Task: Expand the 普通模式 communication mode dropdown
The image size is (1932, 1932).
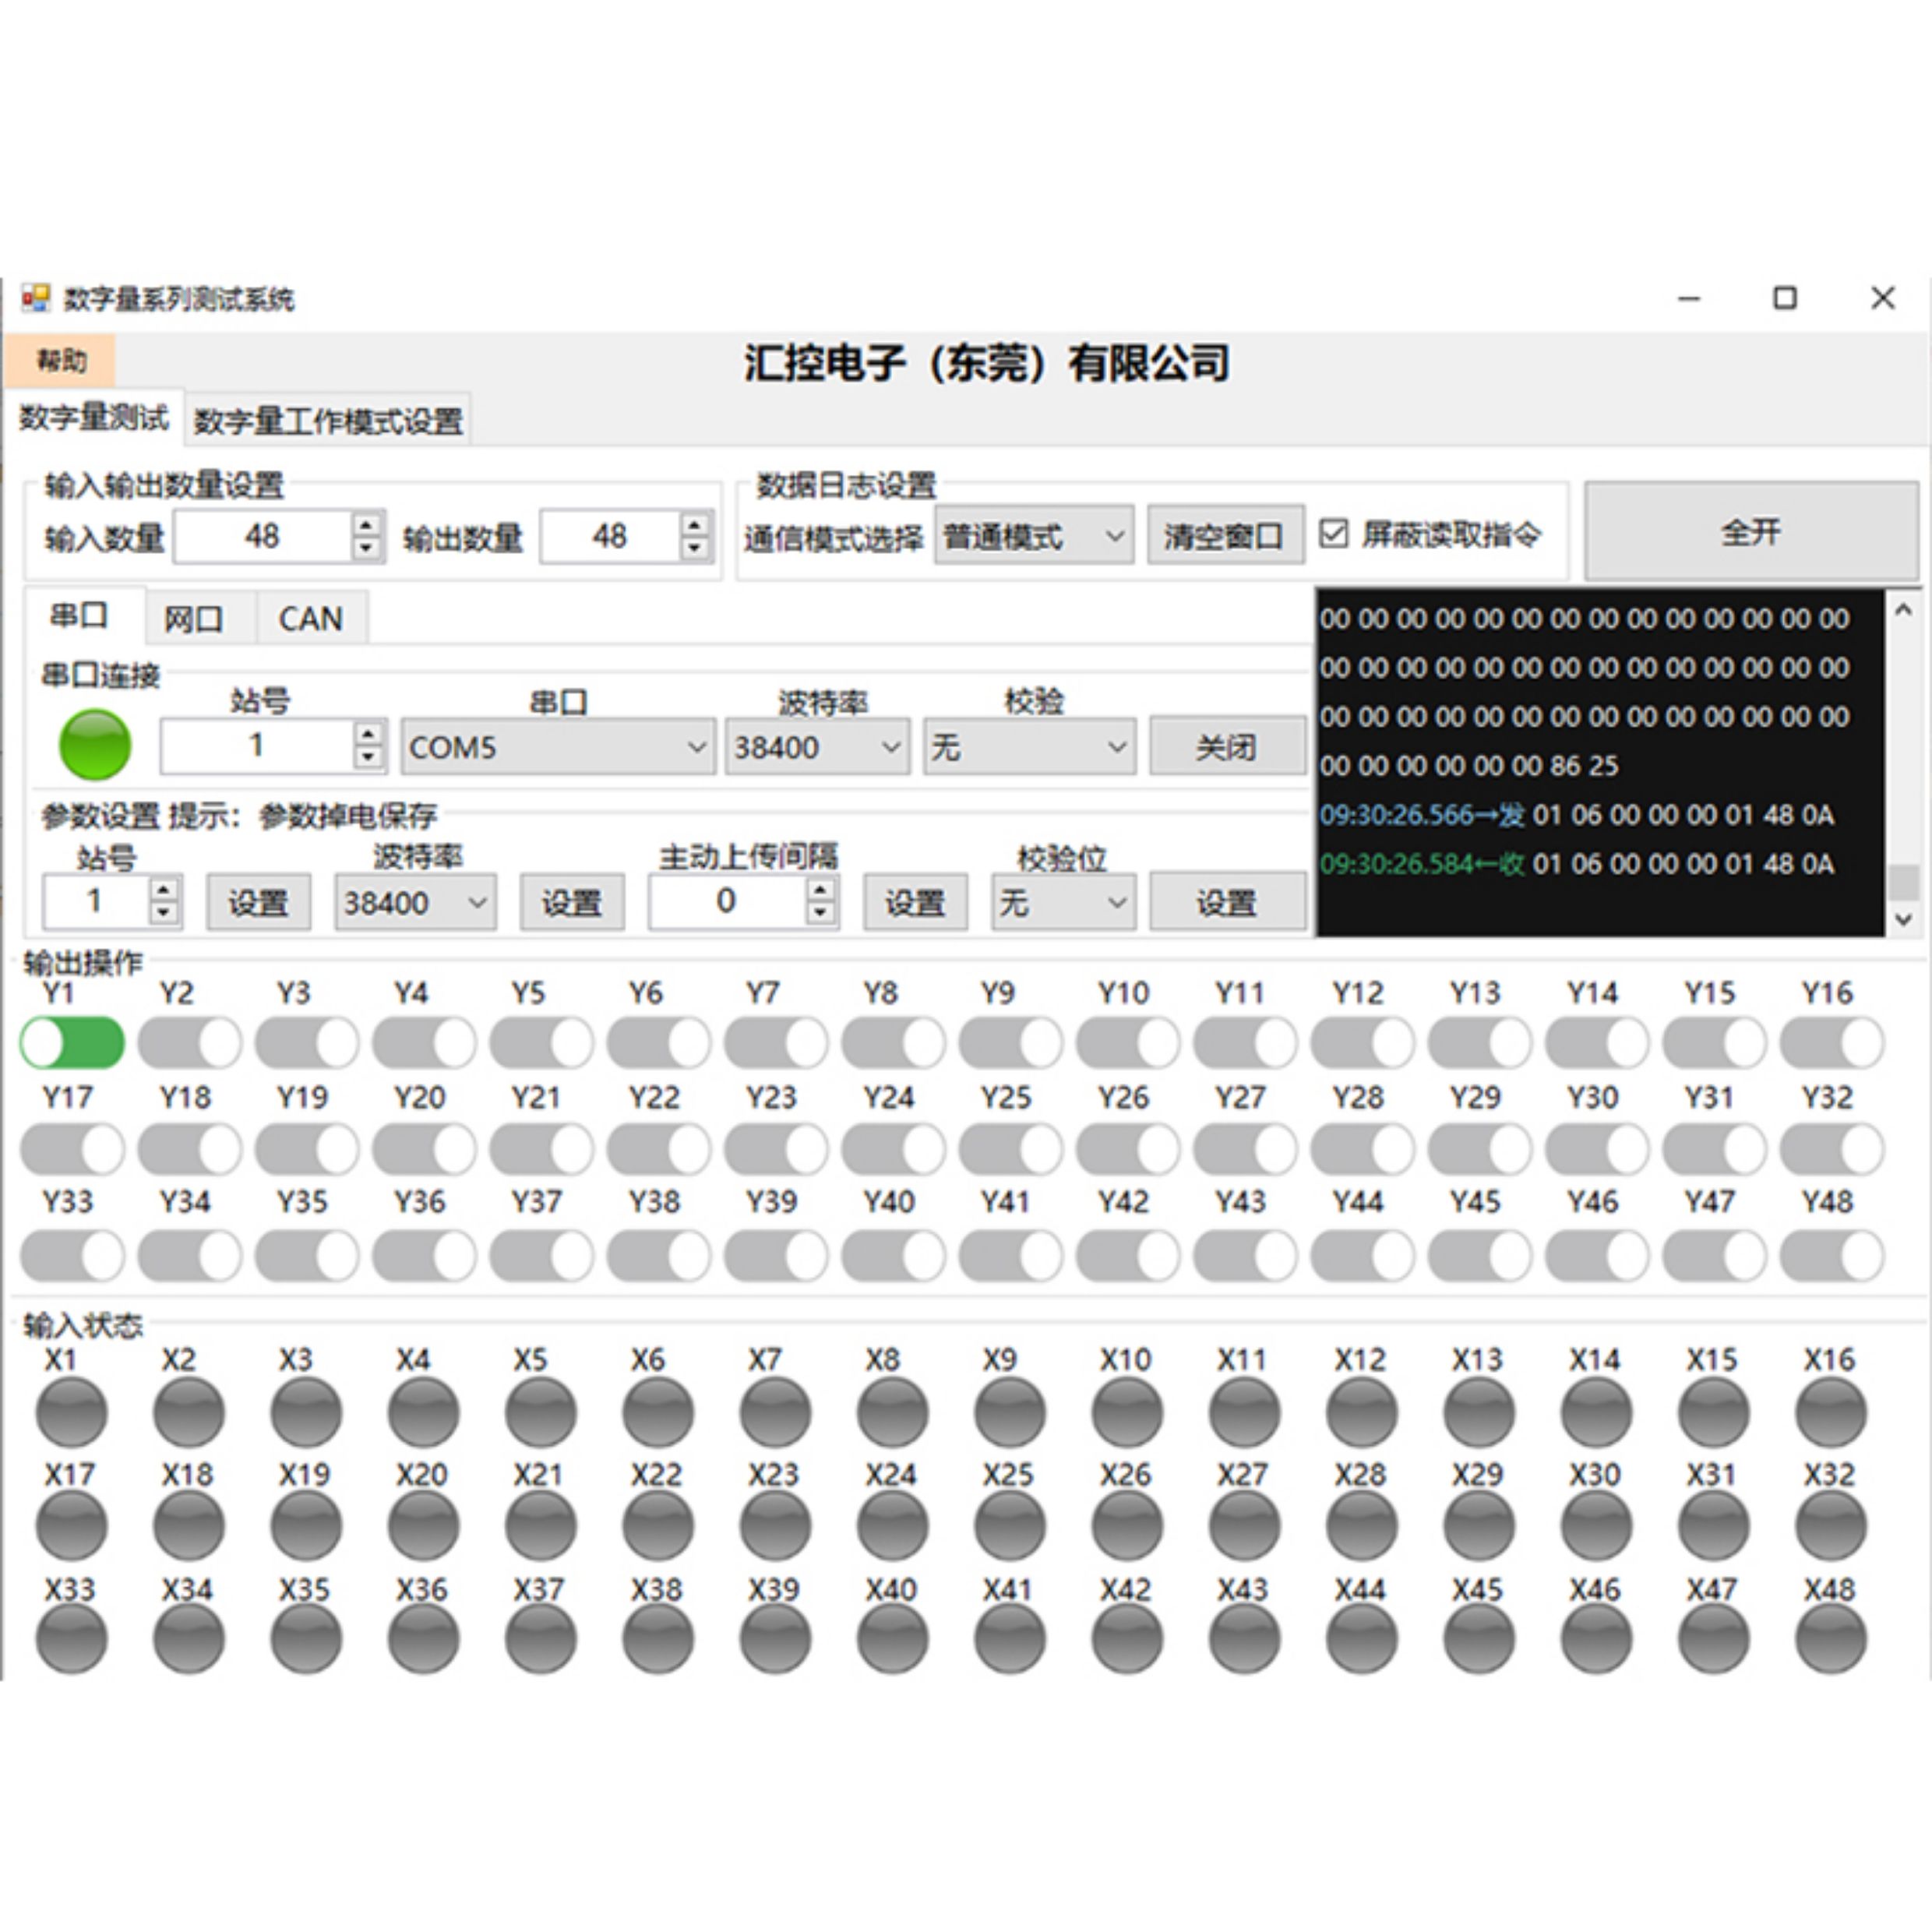Action: click(x=1034, y=536)
